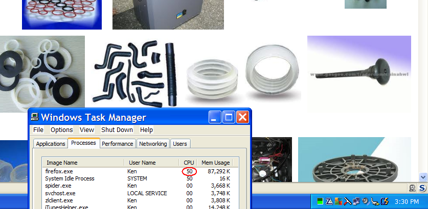Switch to the Networking tab
This screenshot has width=428, height=209.
(x=153, y=144)
